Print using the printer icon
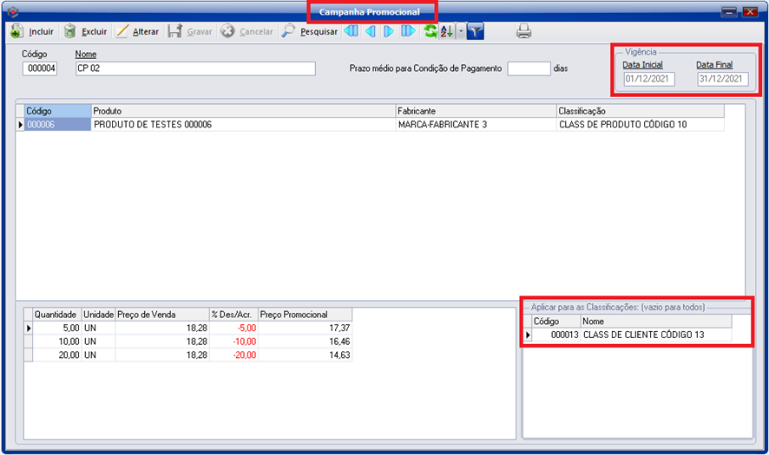Viewport: 769px width, 455px height. [524, 32]
